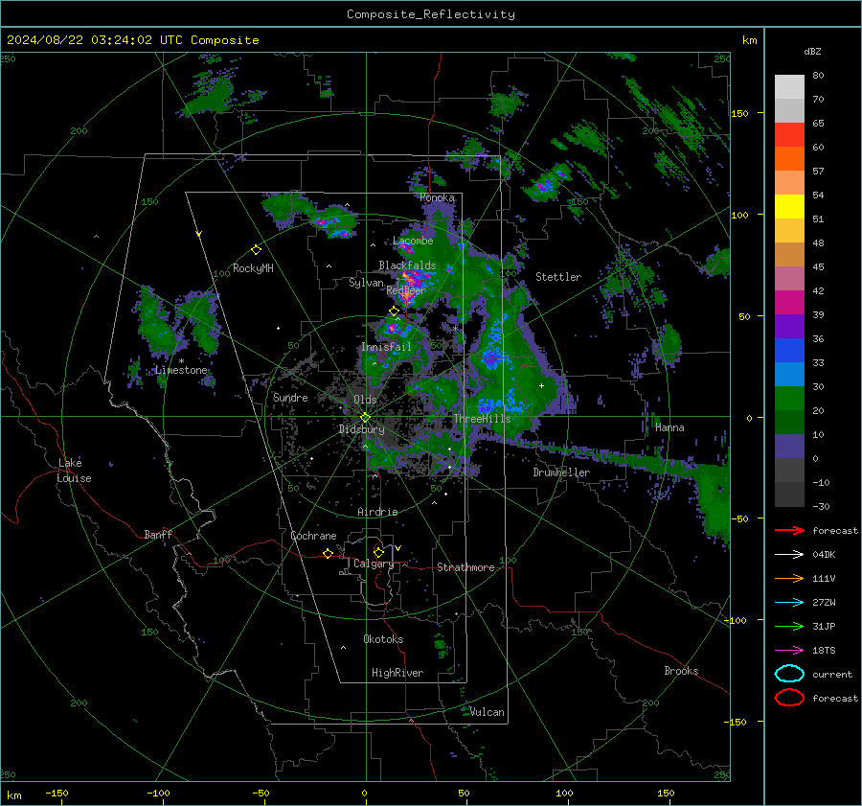Click the yellow diamond marker above Calgary label
862x806 pixels.
378,552
